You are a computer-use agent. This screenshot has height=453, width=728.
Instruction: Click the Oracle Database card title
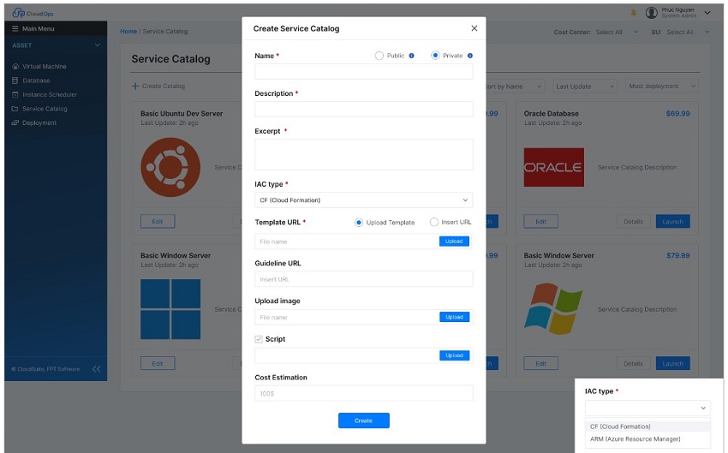point(551,113)
